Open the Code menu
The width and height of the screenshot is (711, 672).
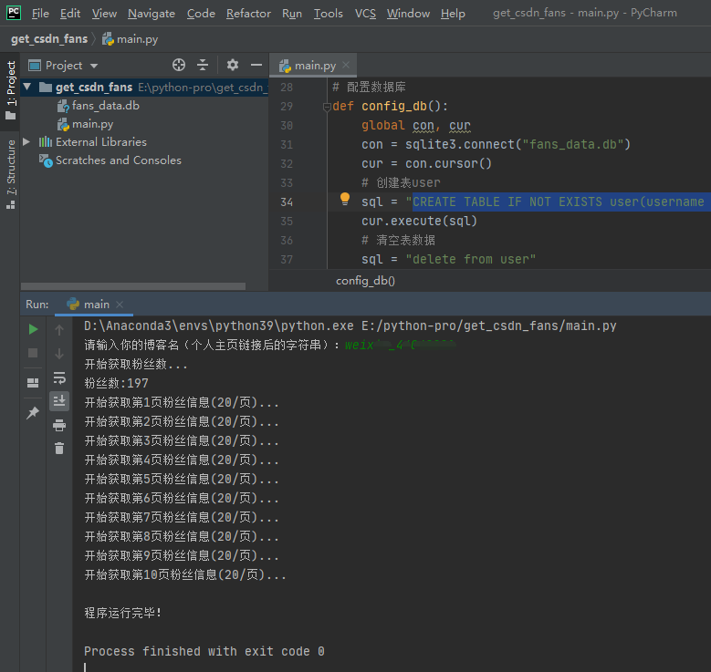coord(201,14)
